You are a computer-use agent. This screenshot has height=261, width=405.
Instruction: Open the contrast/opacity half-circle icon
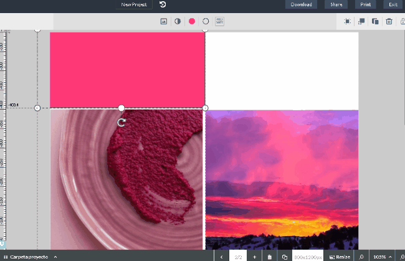point(178,21)
